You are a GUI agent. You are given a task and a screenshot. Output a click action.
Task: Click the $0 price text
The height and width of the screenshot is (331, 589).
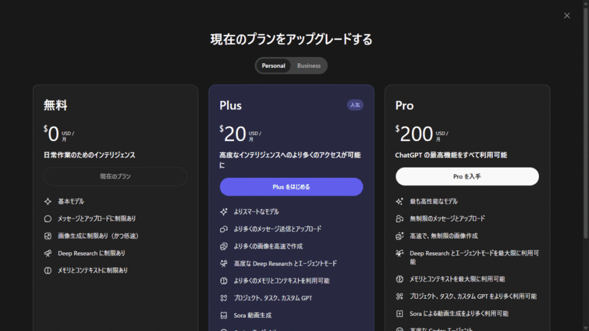pos(51,134)
